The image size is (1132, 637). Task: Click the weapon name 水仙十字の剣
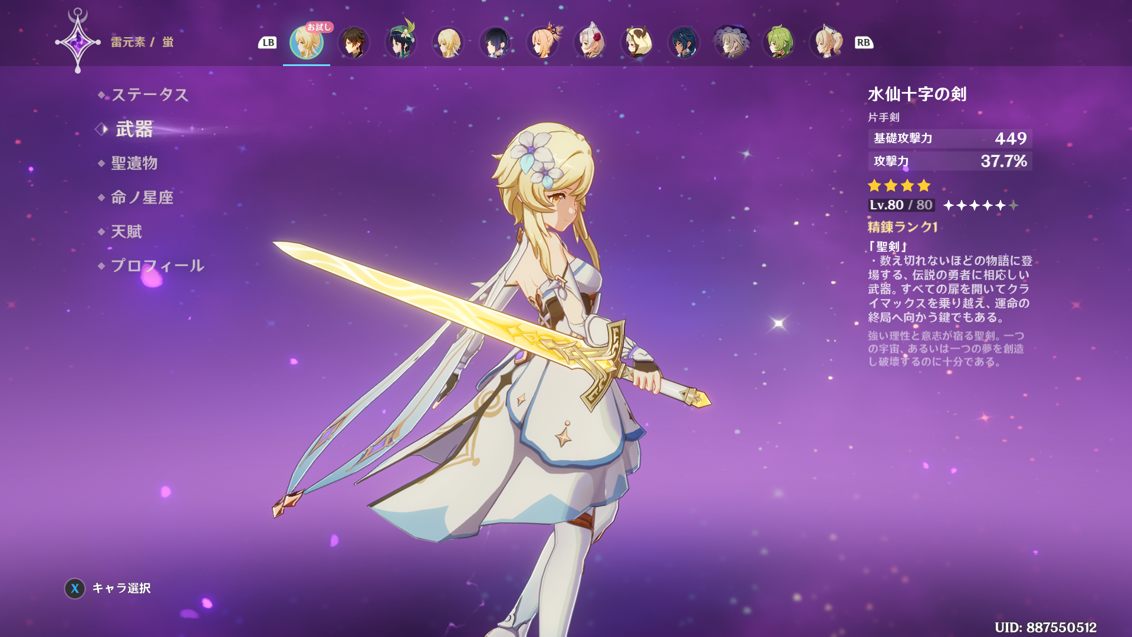click(917, 94)
